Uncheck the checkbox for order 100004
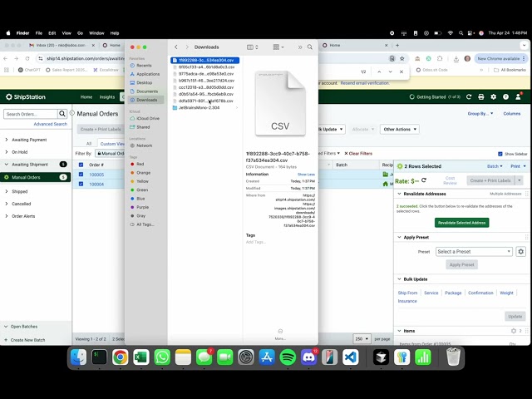The image size is (532, 399). (x=81, y=184)
